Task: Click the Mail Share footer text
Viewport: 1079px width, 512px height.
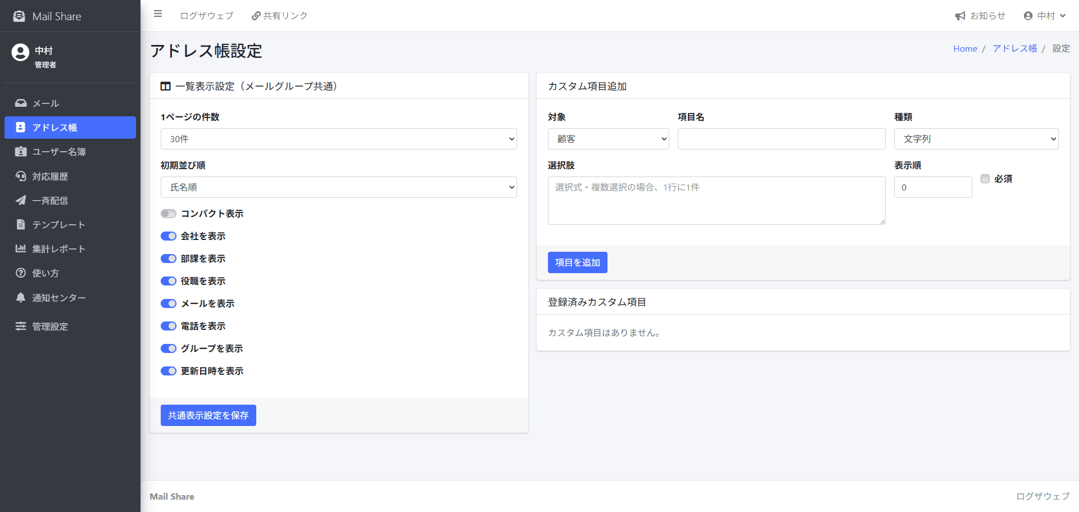Action: (x=172, y=496)
